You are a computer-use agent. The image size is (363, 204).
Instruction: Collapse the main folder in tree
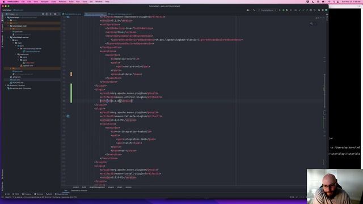coord(14,43)
